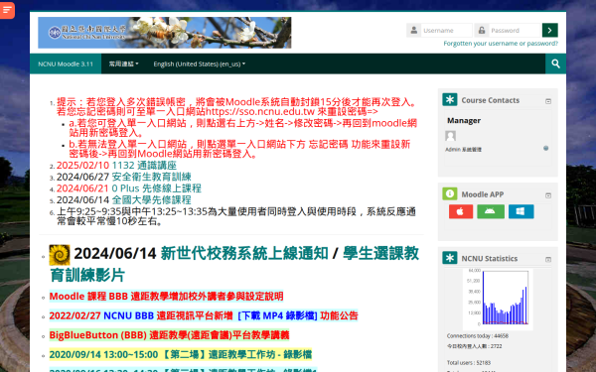Click the university banner logo image
596x372 pixels.
click(165, 33)
